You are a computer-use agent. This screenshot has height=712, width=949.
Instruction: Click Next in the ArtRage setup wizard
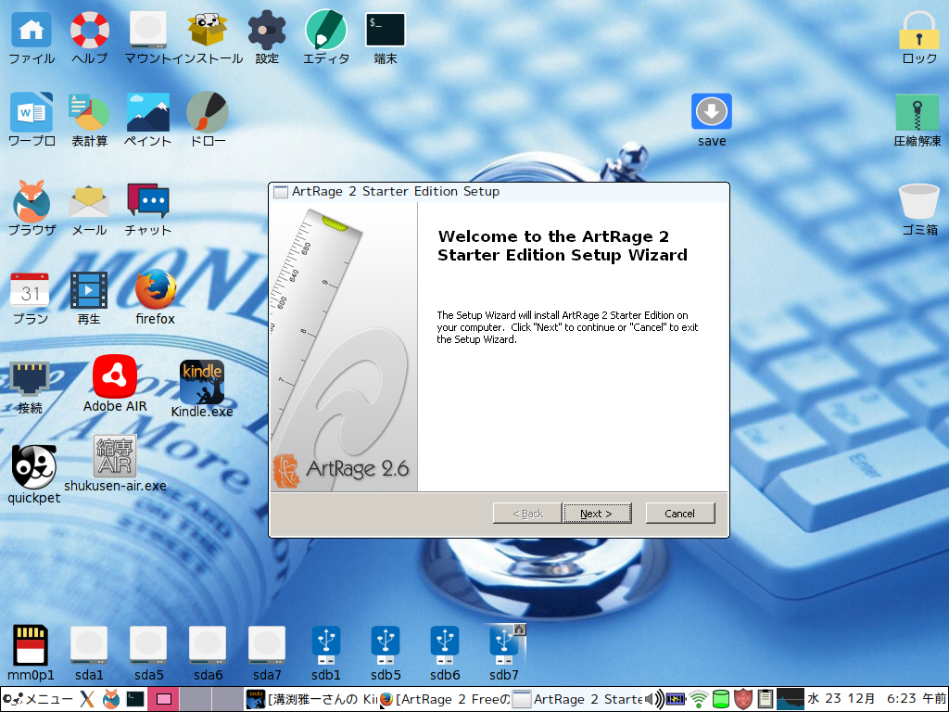pyautogui.click(x=597, y=513)
